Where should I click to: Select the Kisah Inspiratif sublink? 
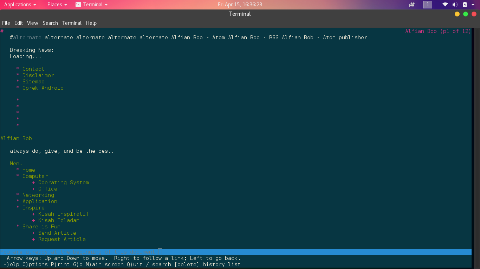pyautogui.click(x=64, y=214)
